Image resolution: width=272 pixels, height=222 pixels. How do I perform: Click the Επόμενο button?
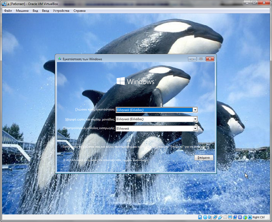pyautogui.click(x=204, y=158)
